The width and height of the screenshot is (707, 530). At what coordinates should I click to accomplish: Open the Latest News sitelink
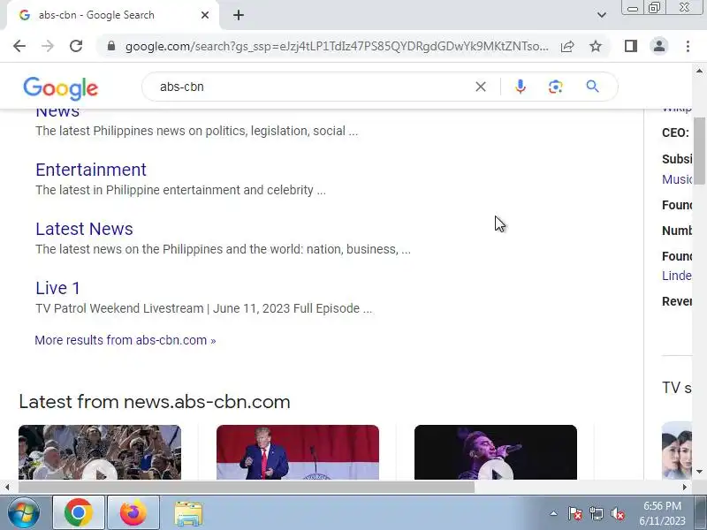coord(84,229)
